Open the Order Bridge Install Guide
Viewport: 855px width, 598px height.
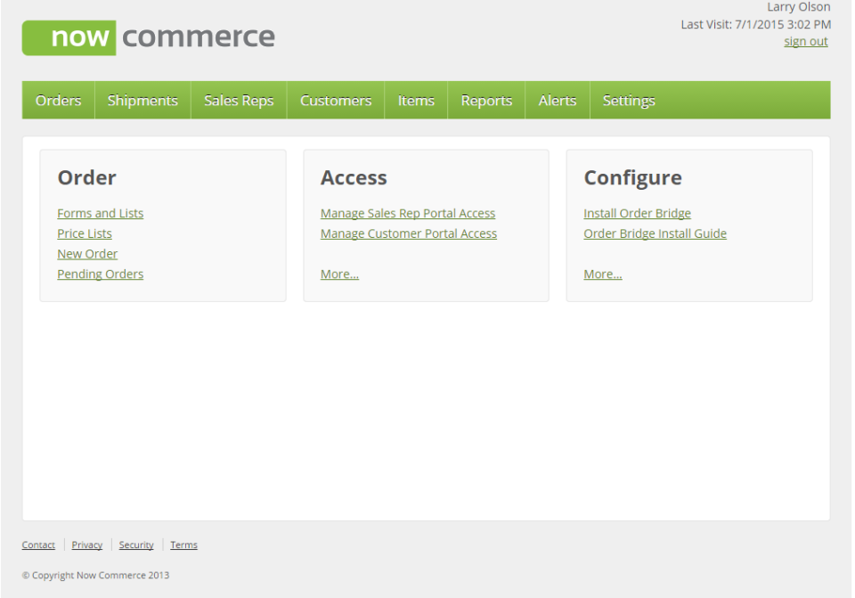coord(653,233)
